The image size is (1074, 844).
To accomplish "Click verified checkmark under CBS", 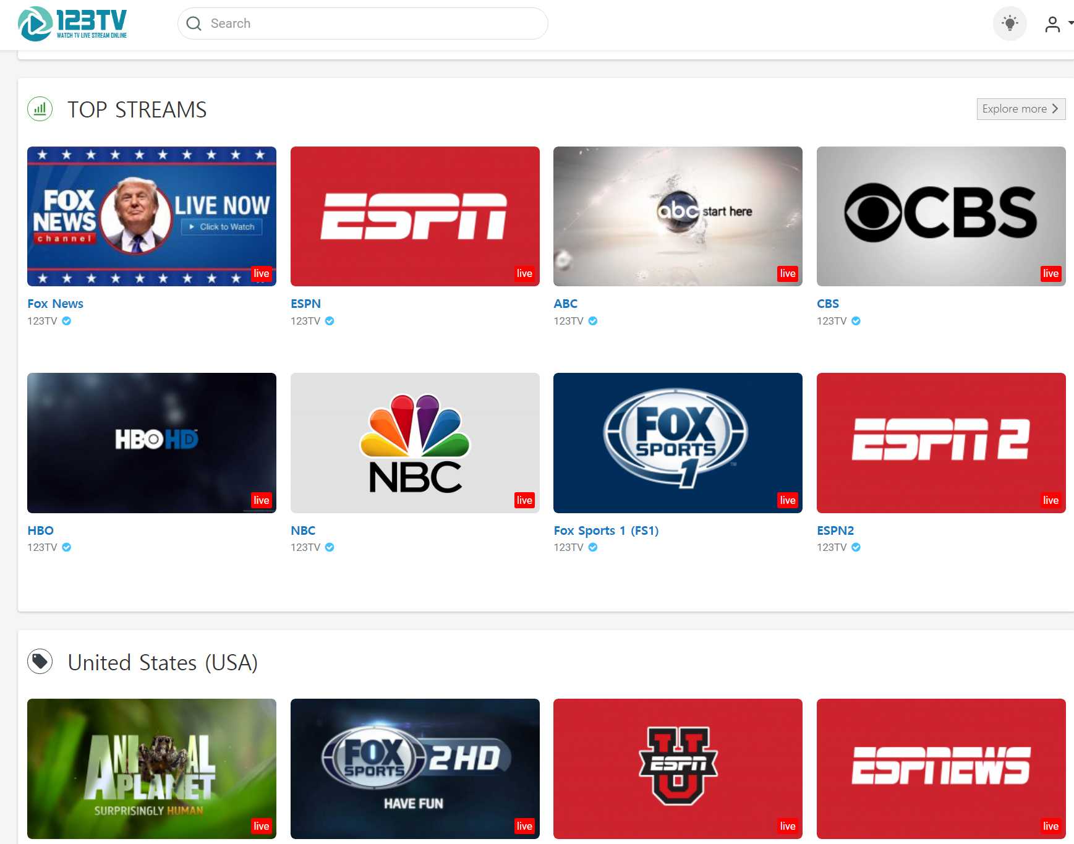I will (x=856, y=321).
